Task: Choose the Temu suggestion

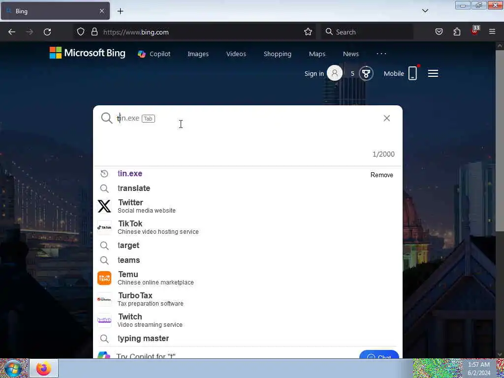Action: [248, 278]
